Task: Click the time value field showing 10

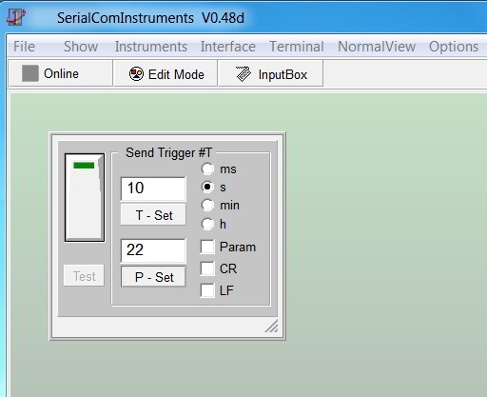Action: [x=153, y=189]
